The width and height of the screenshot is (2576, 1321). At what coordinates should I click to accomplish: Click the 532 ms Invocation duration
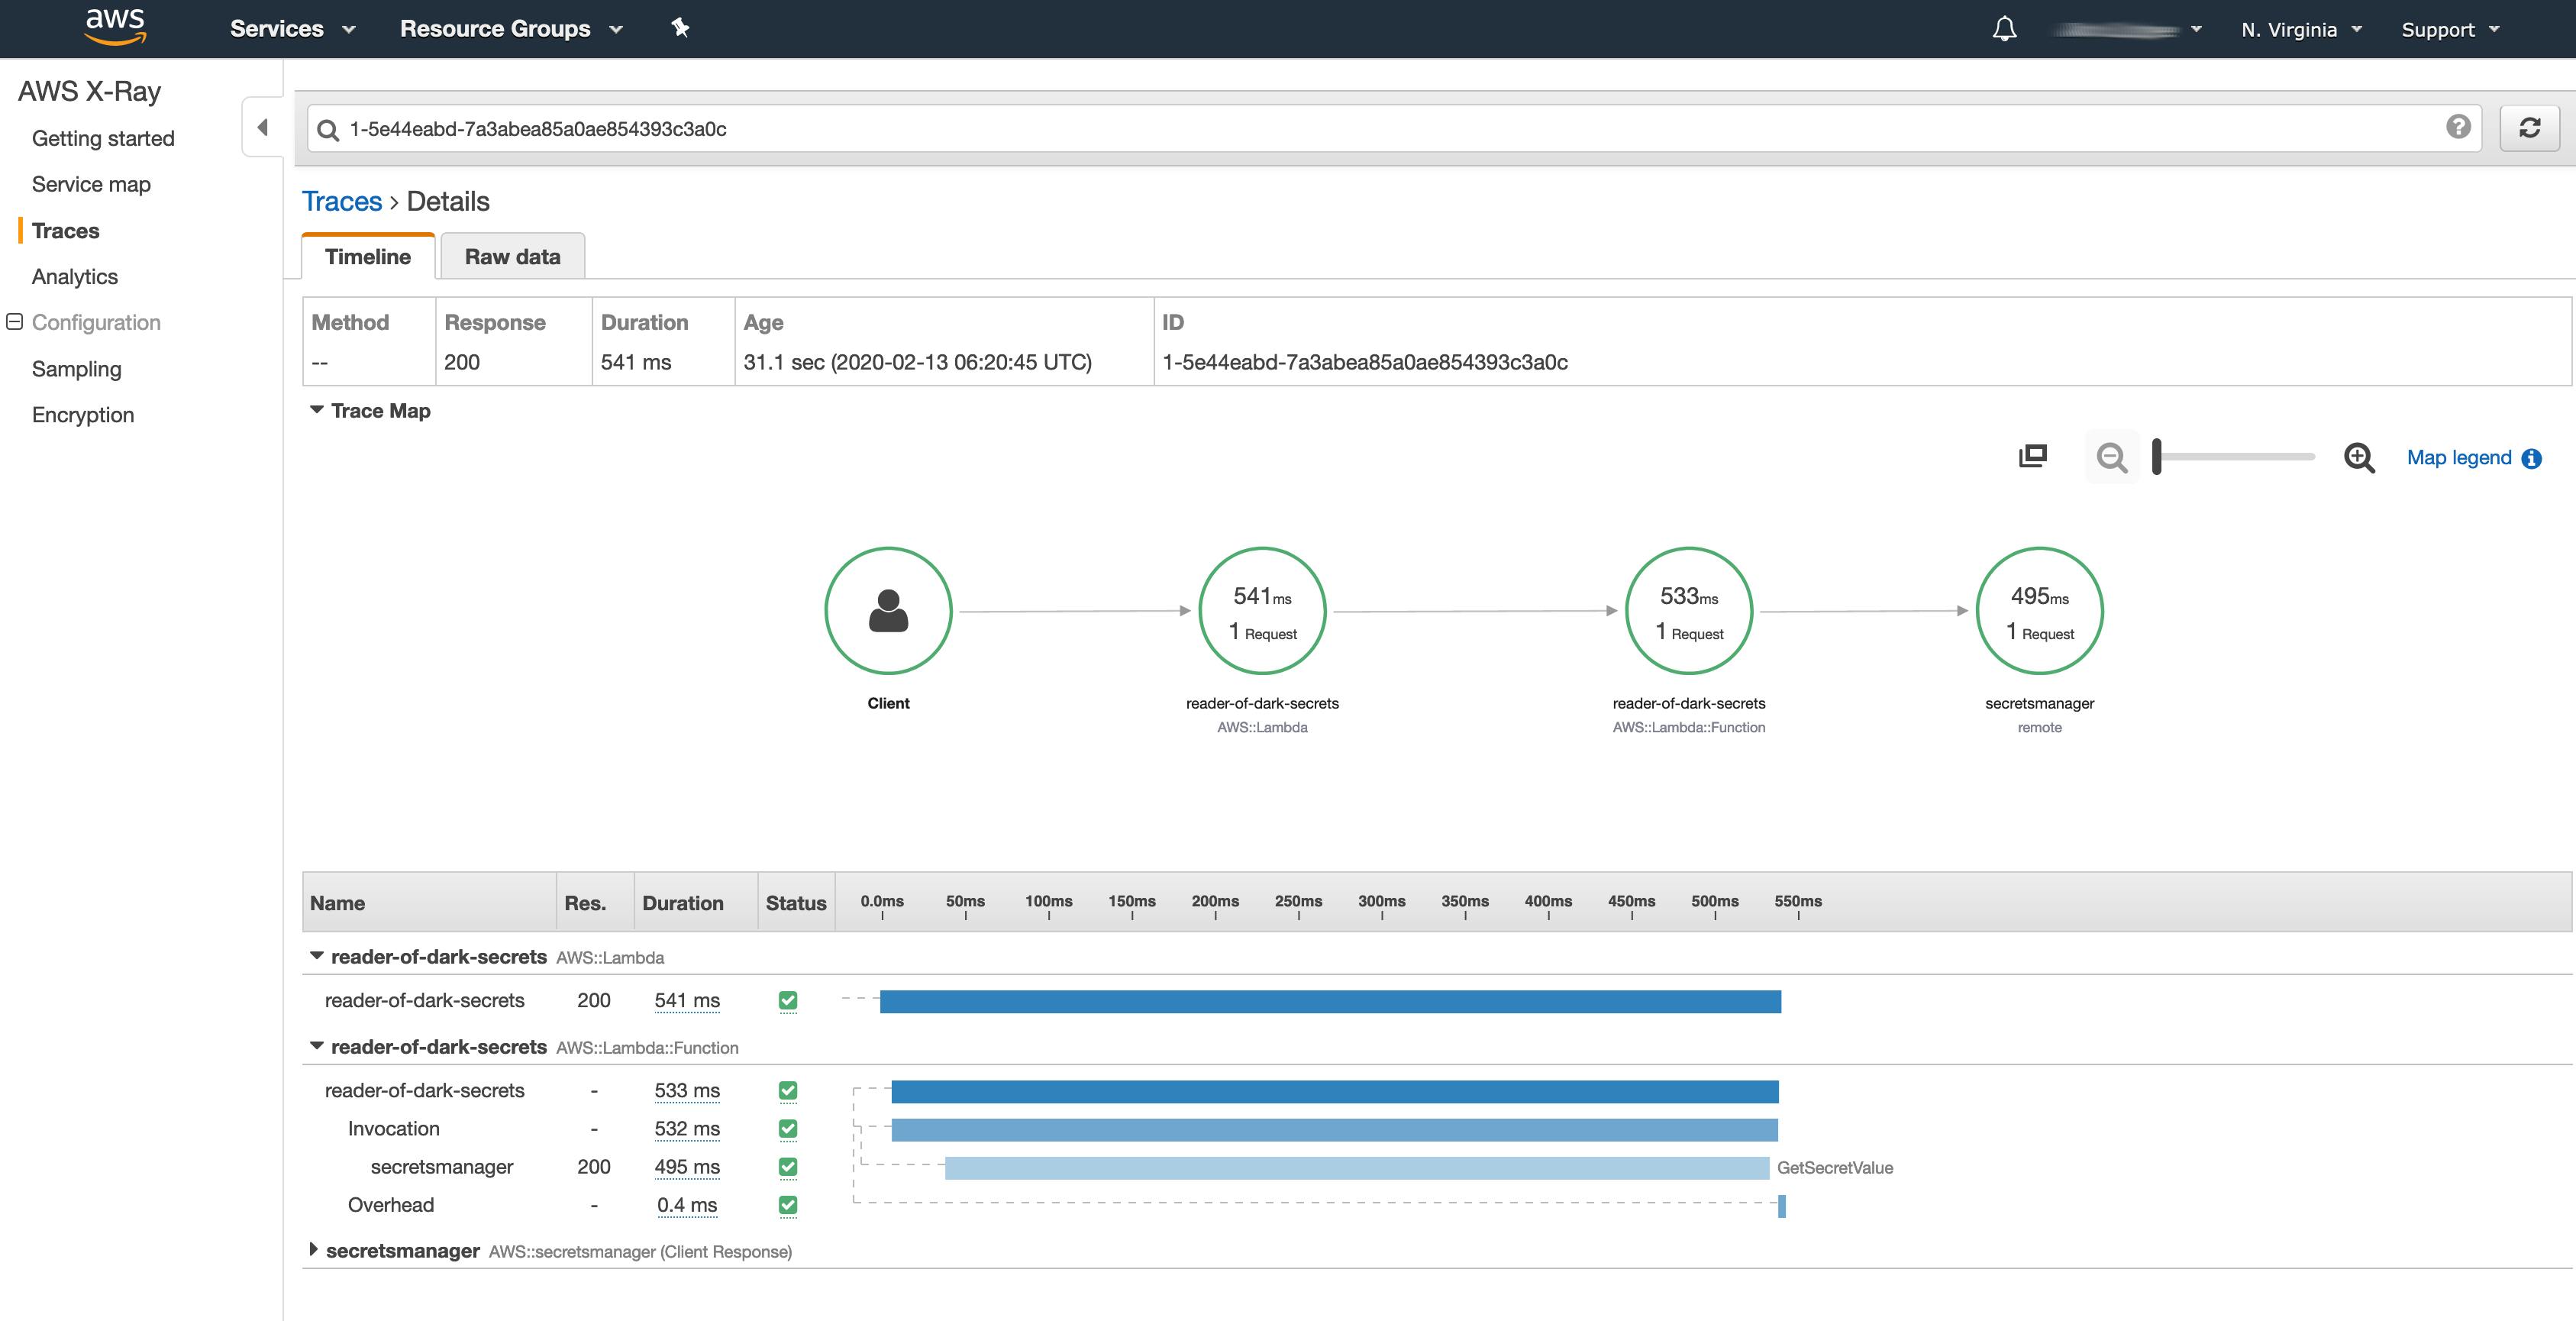687,1128
